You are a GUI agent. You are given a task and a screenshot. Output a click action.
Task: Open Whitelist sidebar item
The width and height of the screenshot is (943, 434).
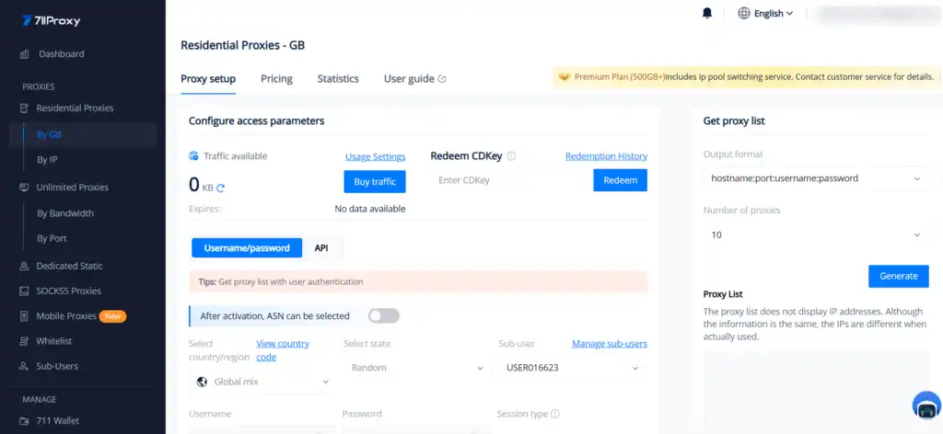click(x=54, y=341)
